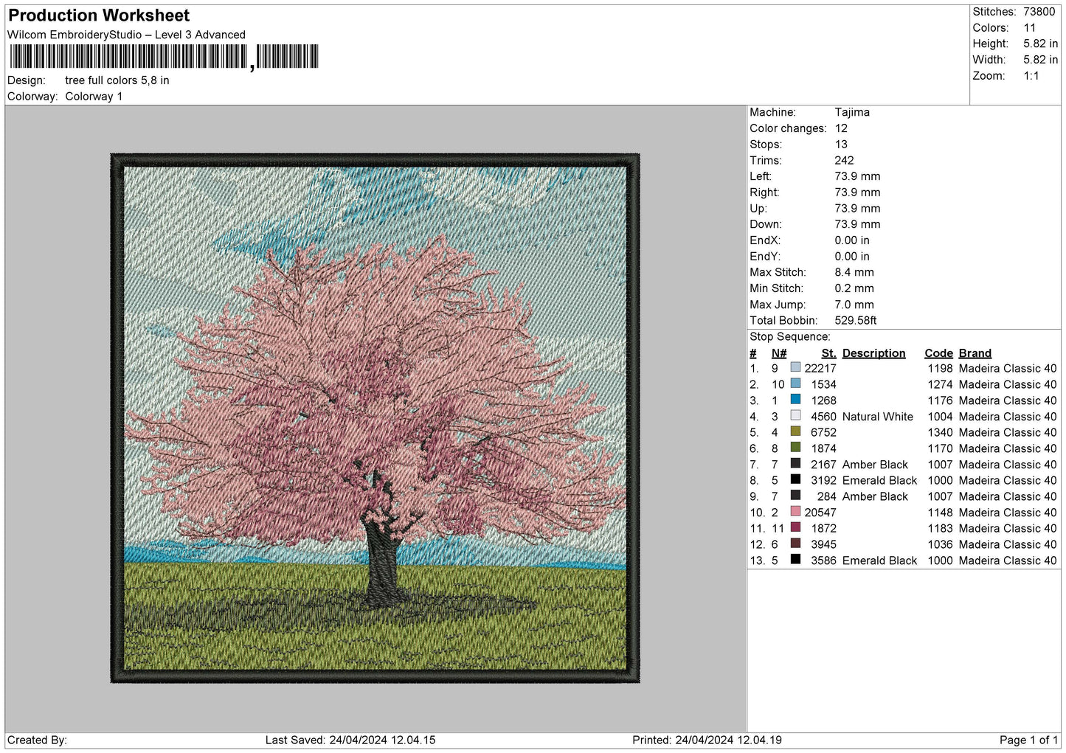Click green swatch for code 1170
This screenshot has width=1066, height=753.
[795, 448]
